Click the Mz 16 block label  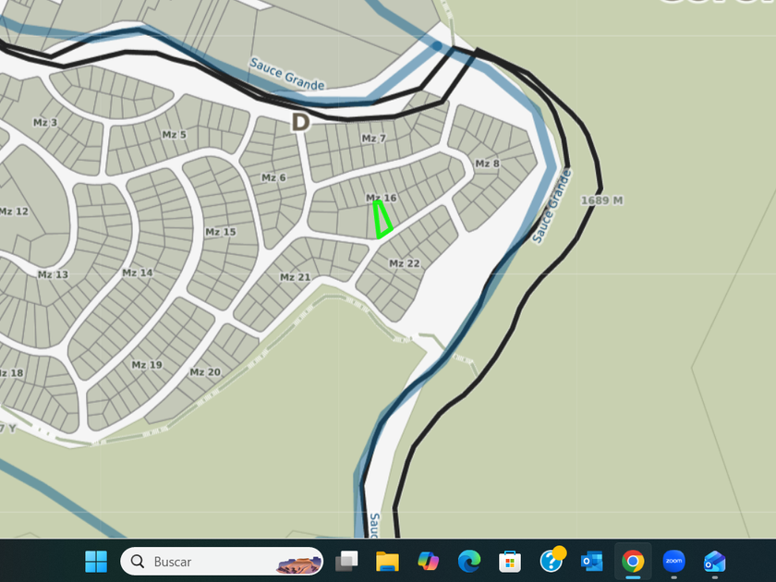382,198
